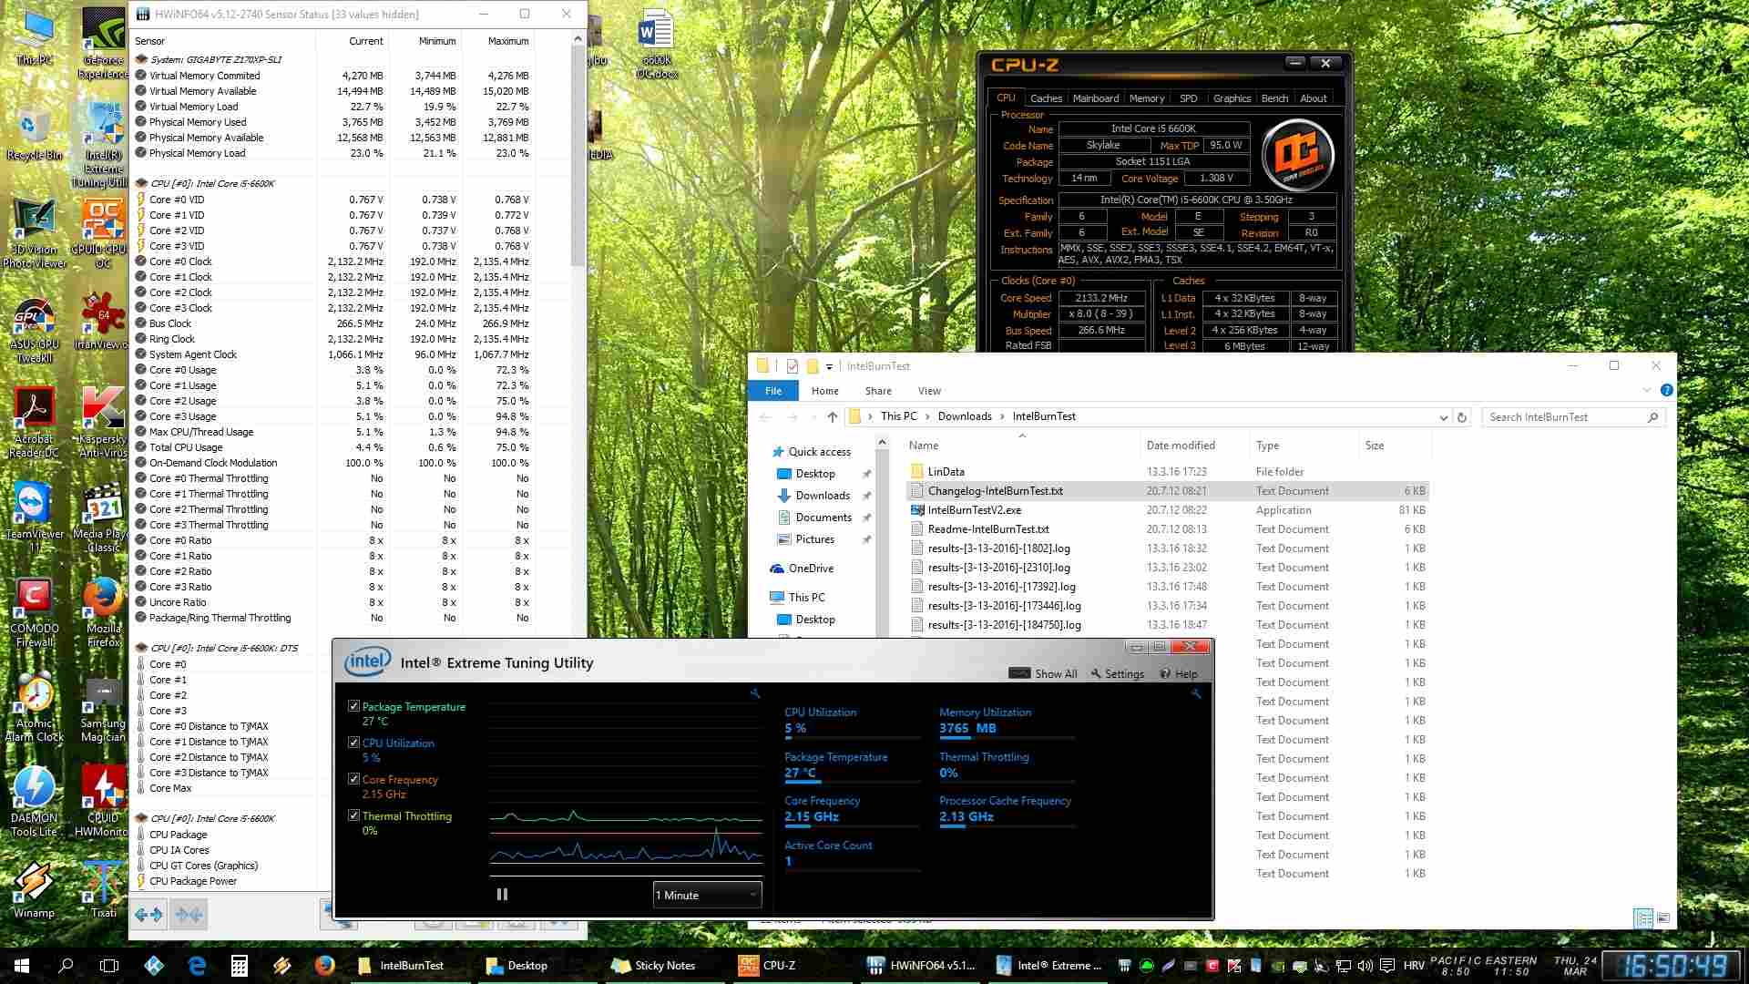Uncheck Package Temperature in XTU
Screen dimensions: 1749x984
click(x=353, y=706)
